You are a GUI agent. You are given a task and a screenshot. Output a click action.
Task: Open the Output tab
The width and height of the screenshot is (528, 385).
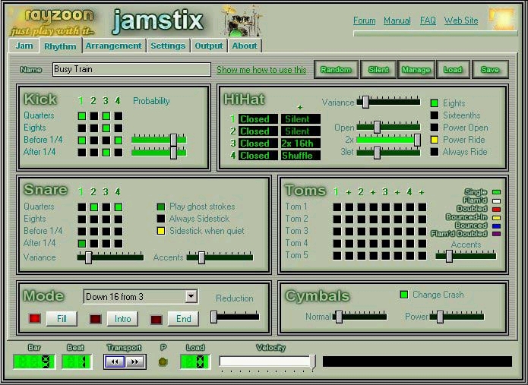click(x=209, y=46)
